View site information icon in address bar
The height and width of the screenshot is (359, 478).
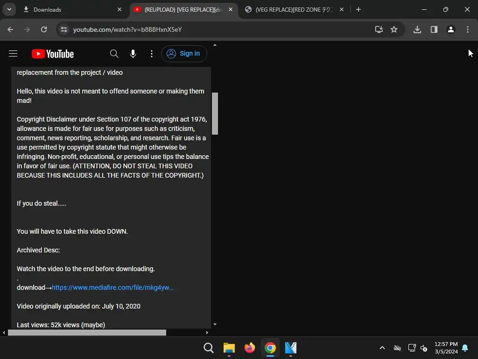[64, 29]
